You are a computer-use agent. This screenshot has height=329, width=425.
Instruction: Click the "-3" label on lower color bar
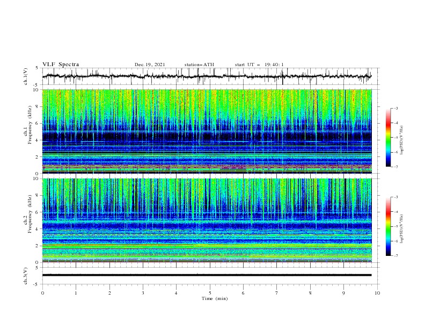coord(395,197)
